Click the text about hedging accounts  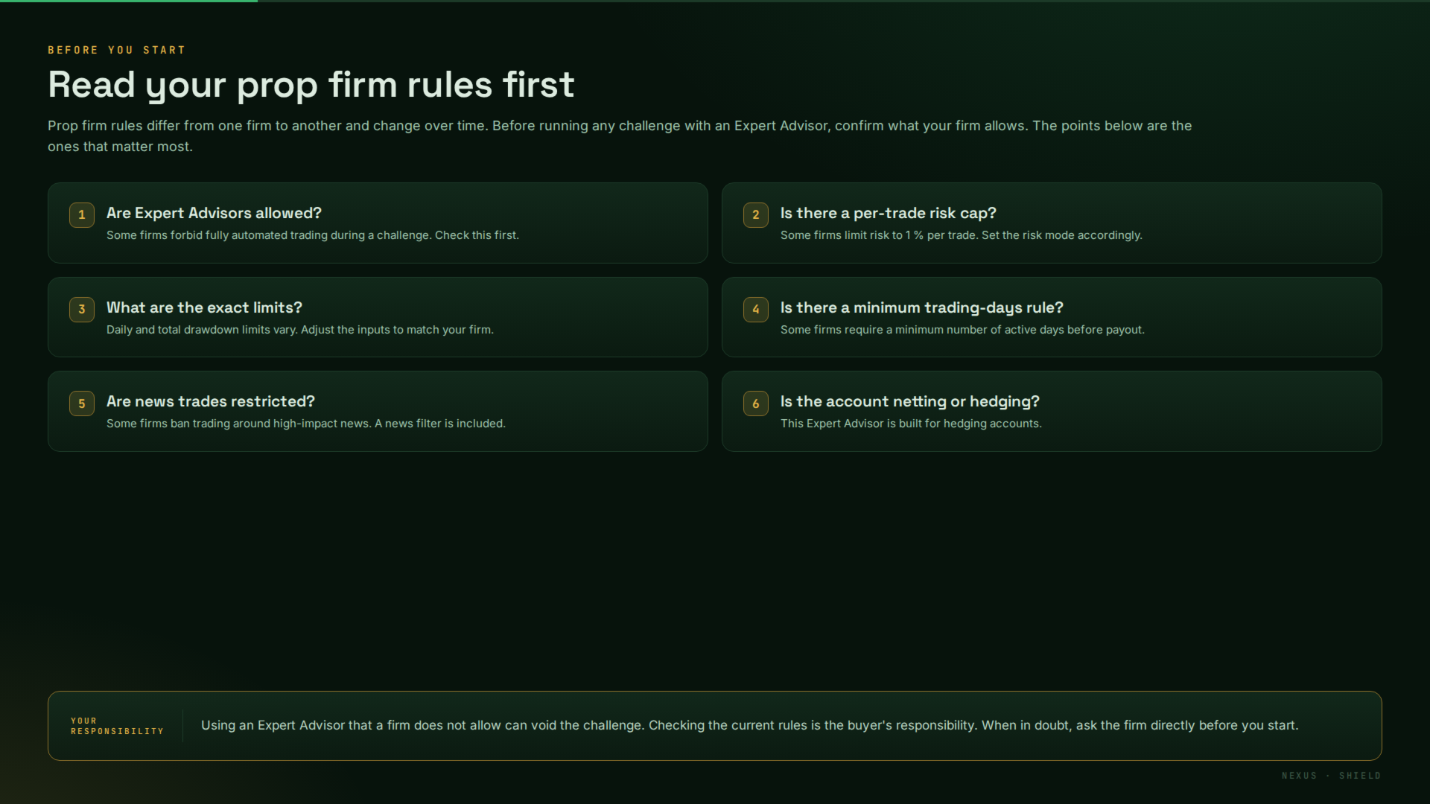(x=911, y=424)
